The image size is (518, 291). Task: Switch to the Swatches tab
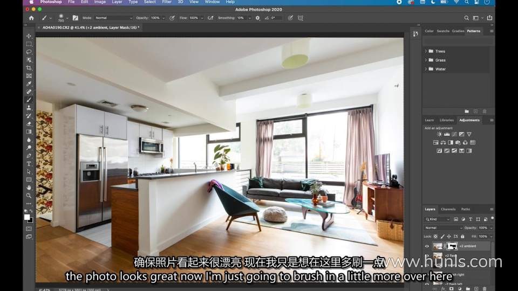443,31
